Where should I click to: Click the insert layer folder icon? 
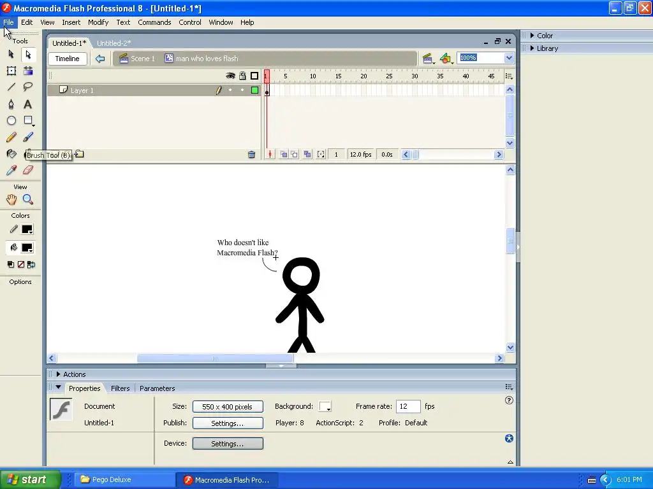click(79, 154)
